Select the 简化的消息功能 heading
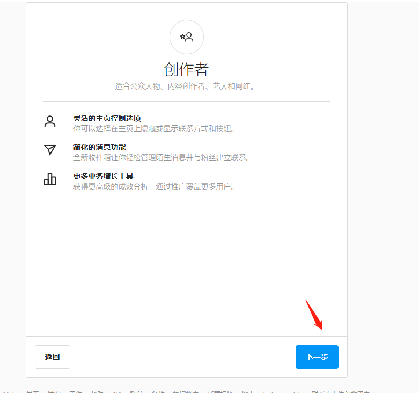 click(x=100, y=147)
